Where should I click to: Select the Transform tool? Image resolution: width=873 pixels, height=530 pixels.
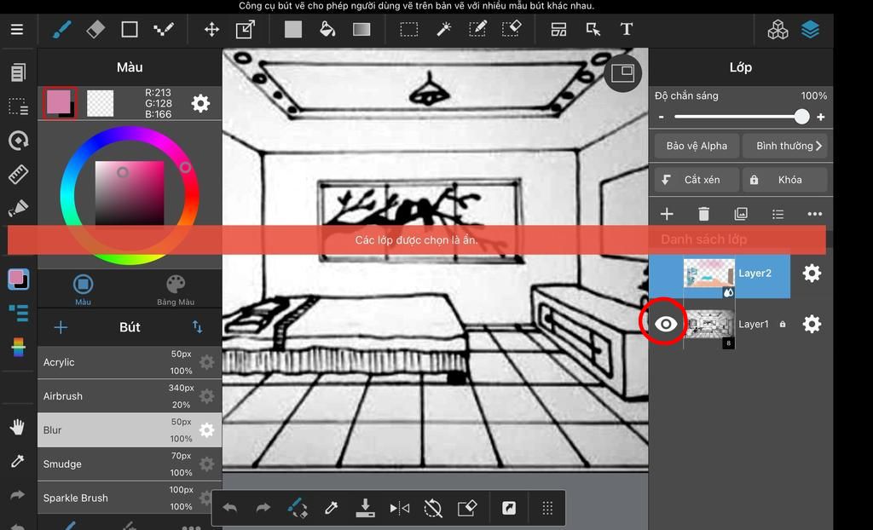tap(246, 30)
